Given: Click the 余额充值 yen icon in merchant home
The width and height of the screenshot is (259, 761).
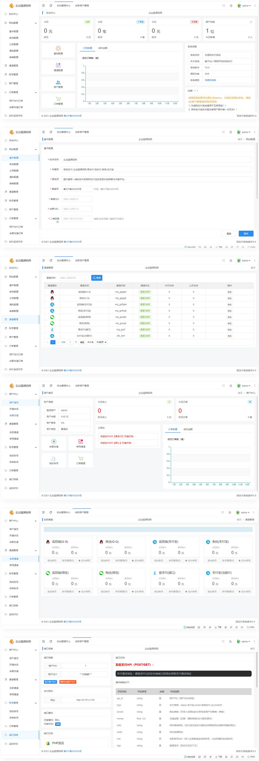Looking at the screenshot, I should 54,441.
